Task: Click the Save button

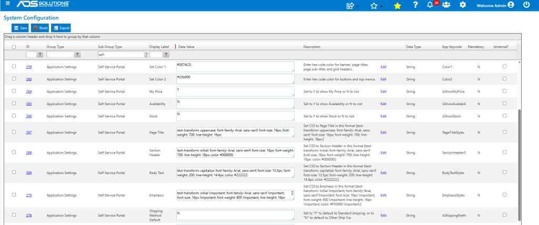Action: click(x=21, y=28)
